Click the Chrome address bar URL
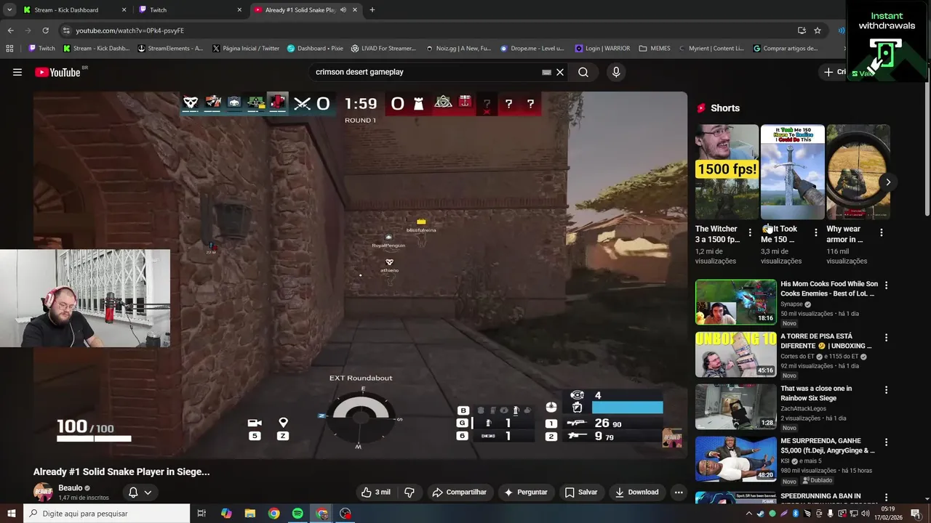This screenshot has width=931, height=523. [130, 31]
